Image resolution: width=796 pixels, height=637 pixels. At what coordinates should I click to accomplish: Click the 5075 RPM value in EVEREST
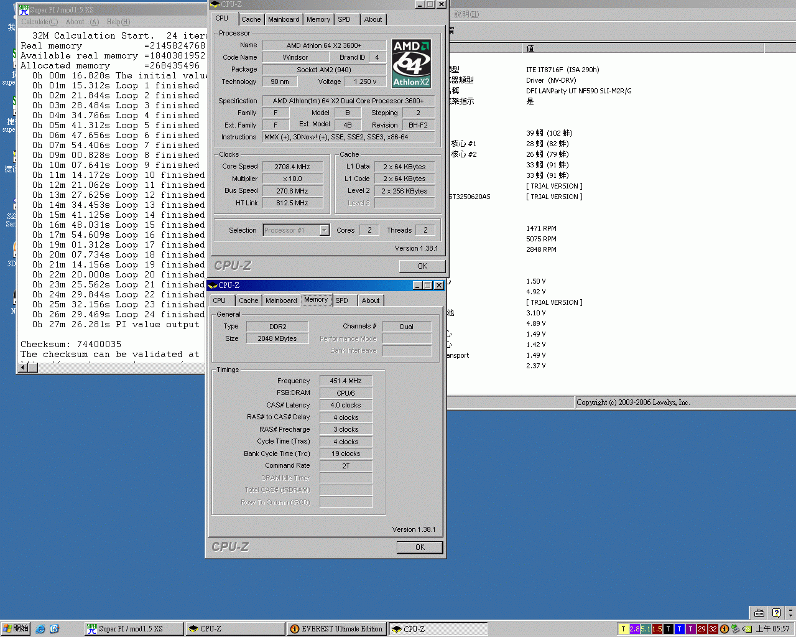[541, 239]
